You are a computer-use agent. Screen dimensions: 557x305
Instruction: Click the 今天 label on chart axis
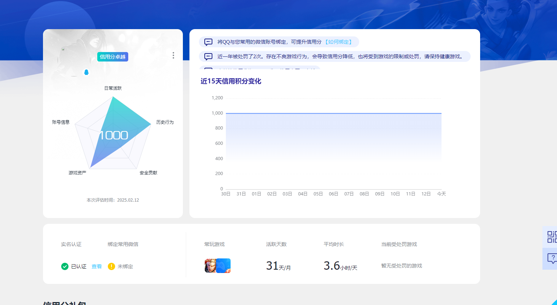click(x=442, y=194)
